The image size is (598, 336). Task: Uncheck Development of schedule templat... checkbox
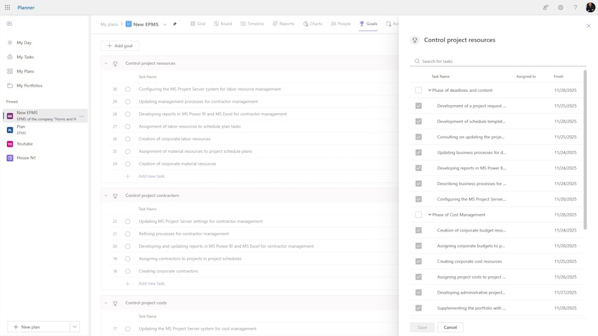click(419, 121)
